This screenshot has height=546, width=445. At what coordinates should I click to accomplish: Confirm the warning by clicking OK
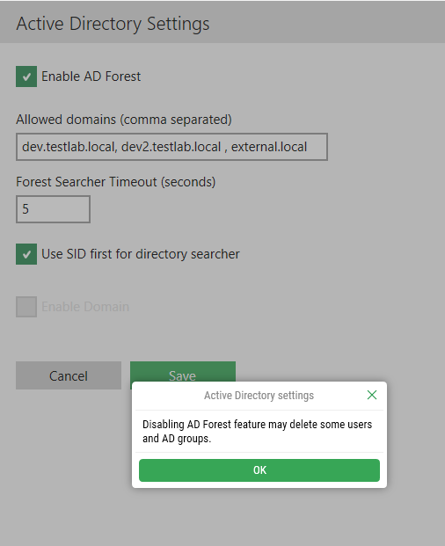pyautogui.click(x=259, y=470)
